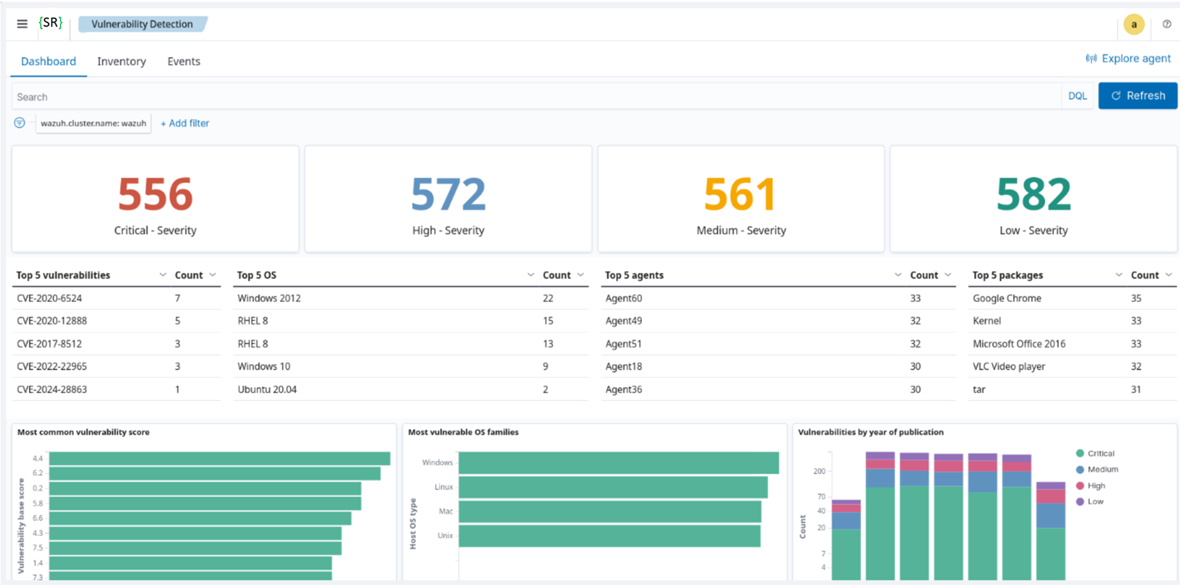Click the help icon in header
The width and height of the screenshot is (1180, 588).
click(1167, 24)
